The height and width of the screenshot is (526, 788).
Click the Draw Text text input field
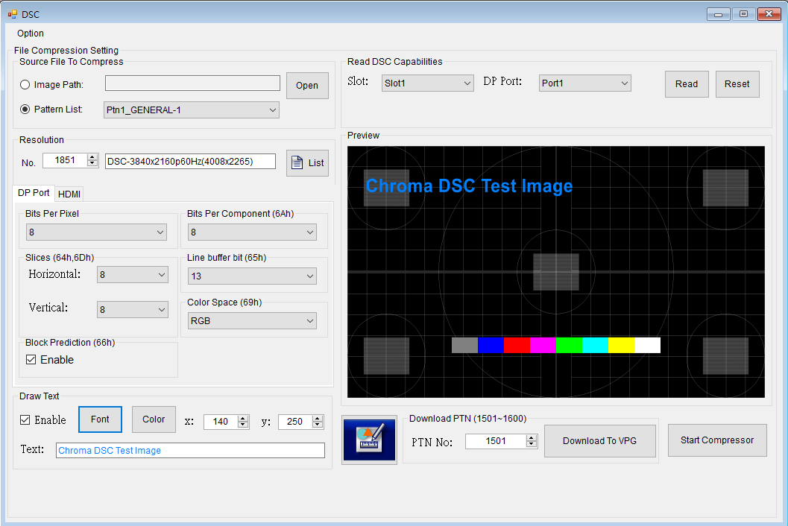(x=190, y=450)
